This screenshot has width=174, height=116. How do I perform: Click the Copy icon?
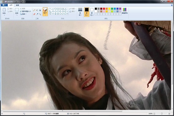[8, 11]
